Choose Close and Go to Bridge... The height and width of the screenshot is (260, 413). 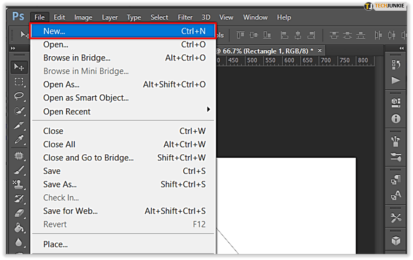pyautogui.click(x=123, y=158)
